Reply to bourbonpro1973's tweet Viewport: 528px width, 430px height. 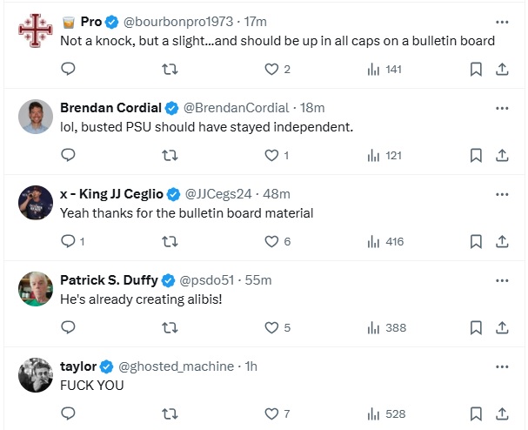click(68, 70)
